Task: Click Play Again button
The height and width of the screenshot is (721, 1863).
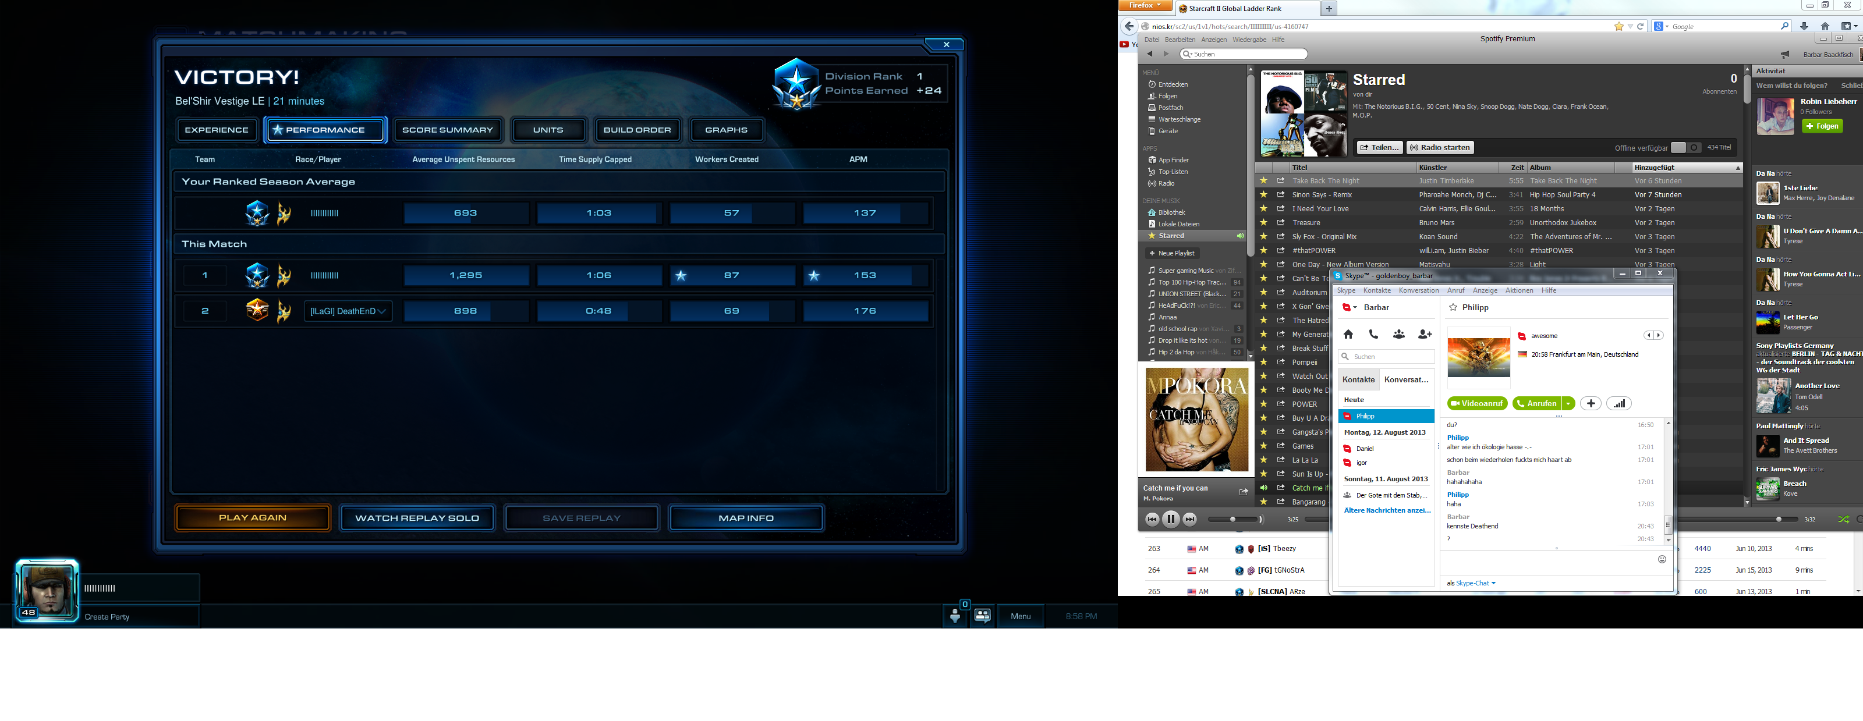Action: click(253, 518)
